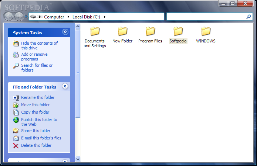Click the Publish to Web globe icon
The height and width of the screenshot is (166, 257).
[x=16, y=120]
